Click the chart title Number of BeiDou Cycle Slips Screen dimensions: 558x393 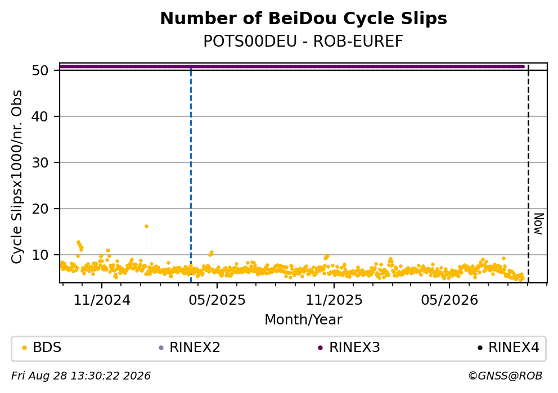[304, 19]
